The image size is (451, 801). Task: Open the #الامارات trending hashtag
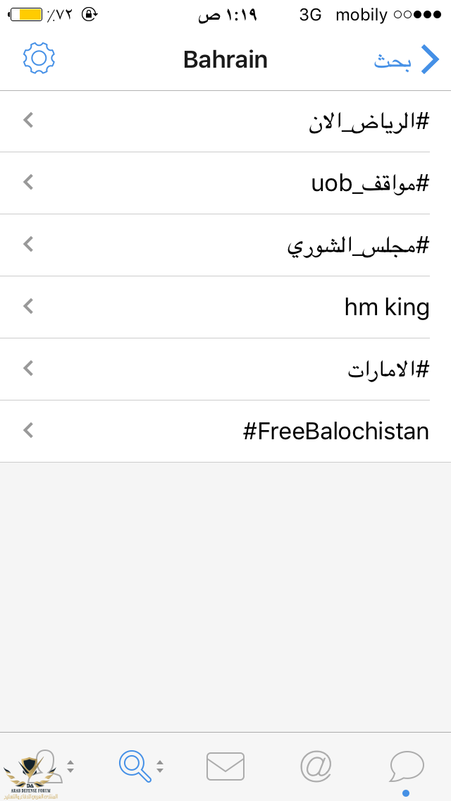point(225,369)
